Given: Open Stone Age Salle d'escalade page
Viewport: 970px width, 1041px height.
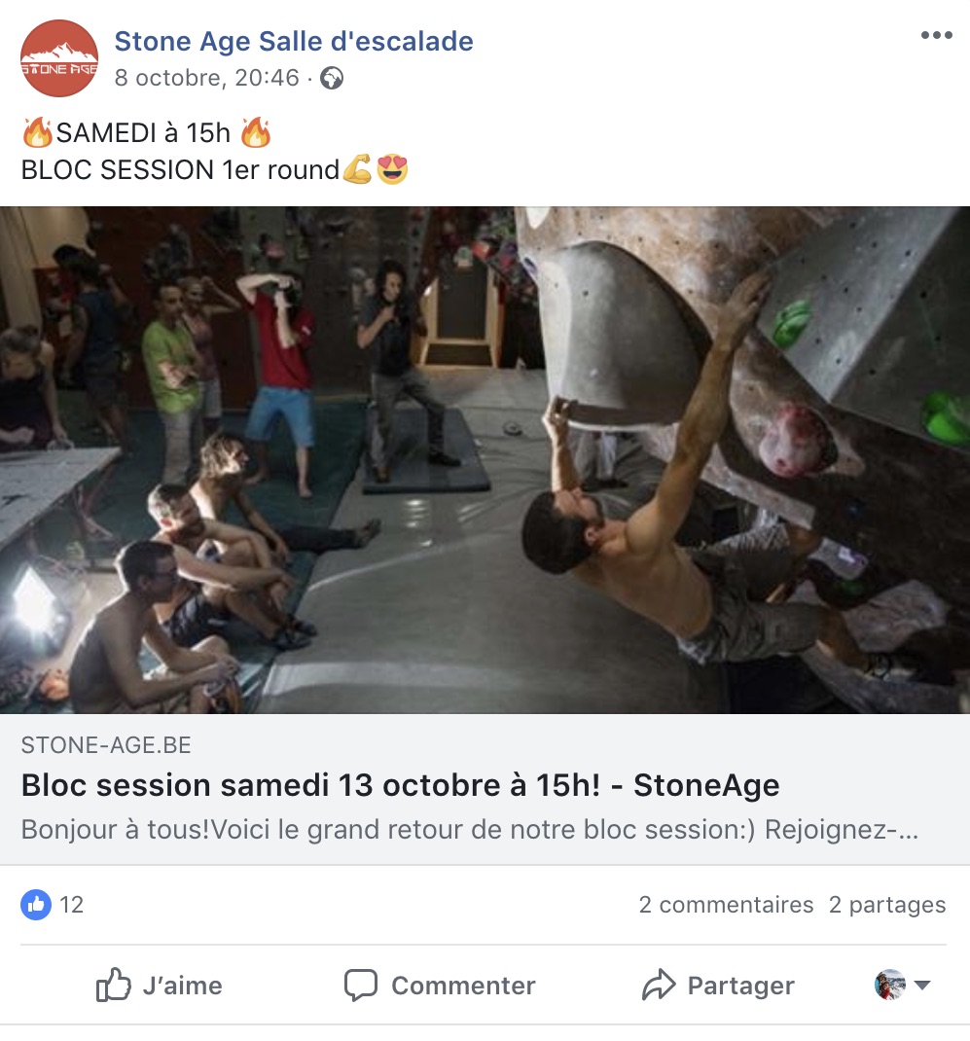Looking at the screenshot, I should click(x=294, y=41).
